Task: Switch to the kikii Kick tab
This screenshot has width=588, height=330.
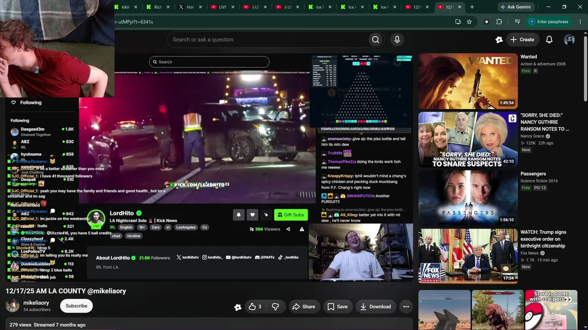Action: click(125, 7)
